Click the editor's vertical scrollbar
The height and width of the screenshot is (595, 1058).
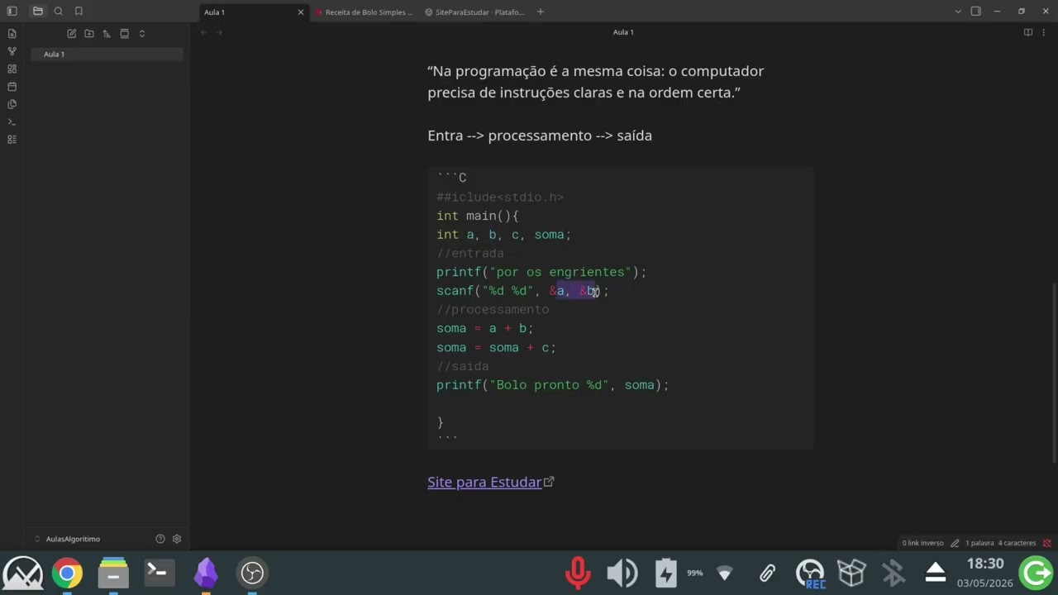click(x=1055, y=372)
